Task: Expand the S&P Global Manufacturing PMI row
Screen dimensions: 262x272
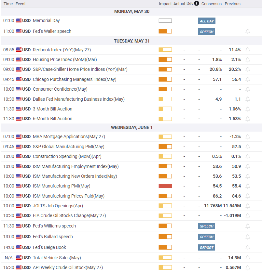Action: (68, 147)
